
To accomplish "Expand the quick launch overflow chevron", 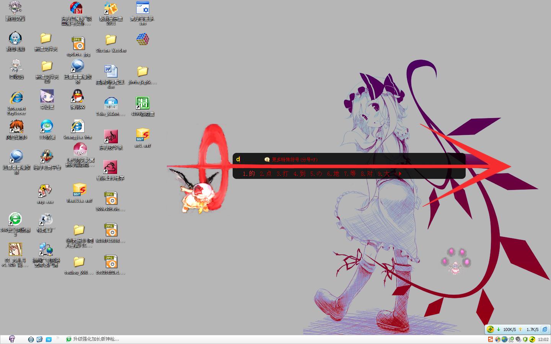I will pos(58,338).
